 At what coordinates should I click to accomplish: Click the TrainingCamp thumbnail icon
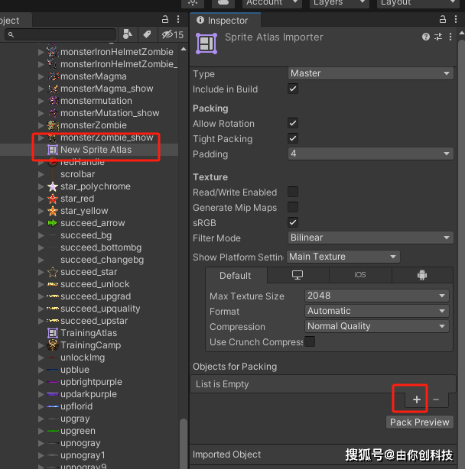click(53, 345)
